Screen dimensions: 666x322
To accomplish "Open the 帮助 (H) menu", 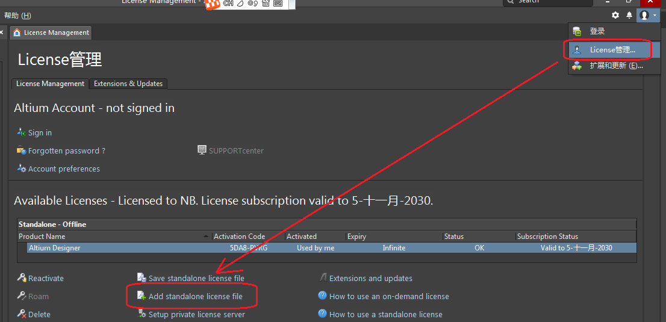I will (x=17, y=16).
